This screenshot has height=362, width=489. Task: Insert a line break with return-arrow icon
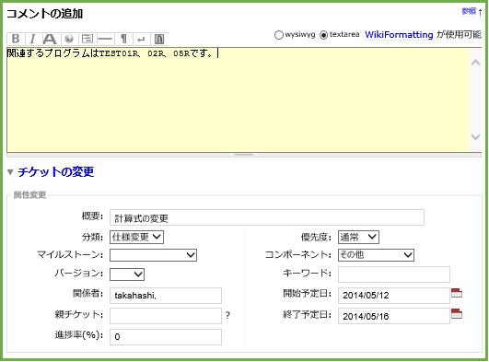tap(141, 39)
